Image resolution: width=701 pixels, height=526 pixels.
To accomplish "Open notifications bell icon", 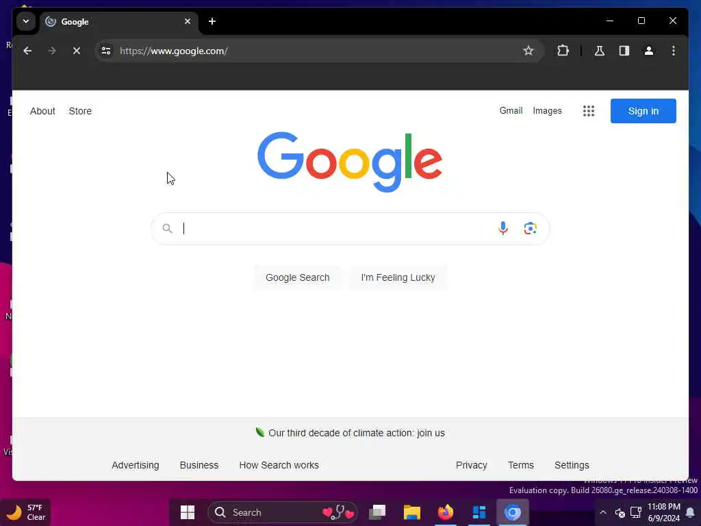I will click(690, 512).
